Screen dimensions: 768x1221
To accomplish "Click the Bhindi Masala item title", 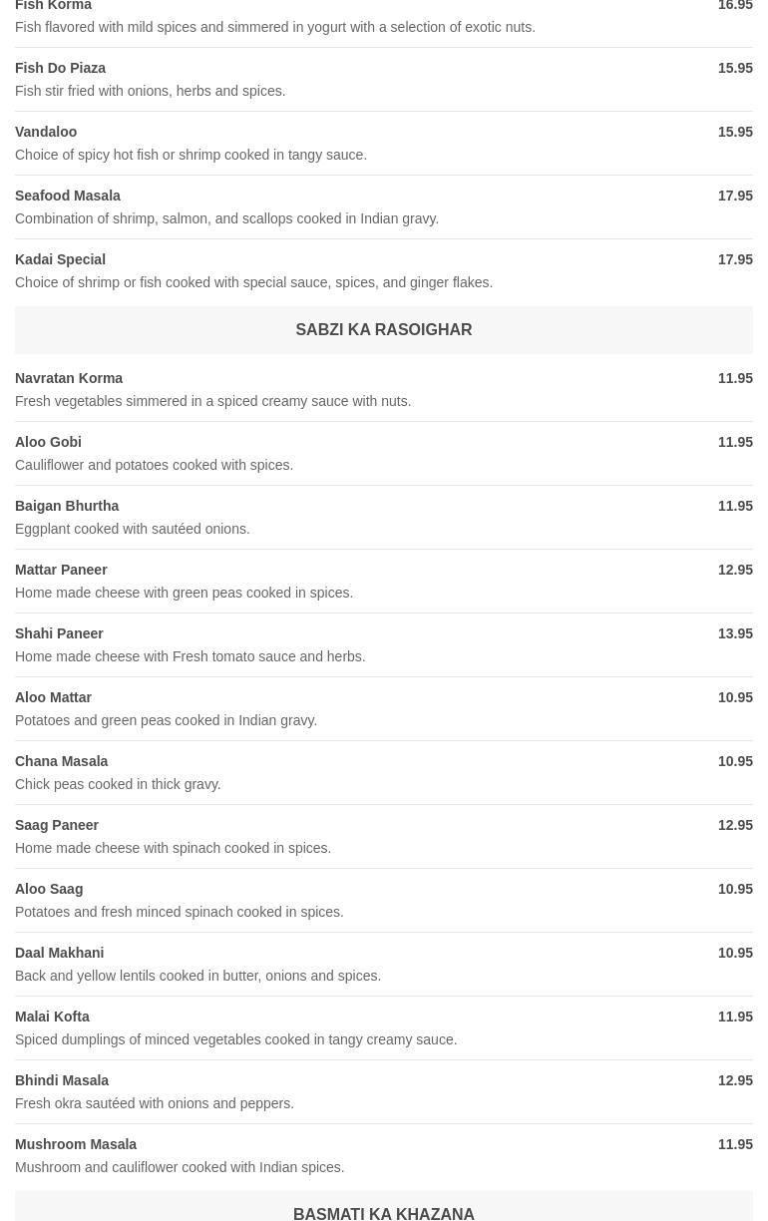I will tap(62, 1080).
